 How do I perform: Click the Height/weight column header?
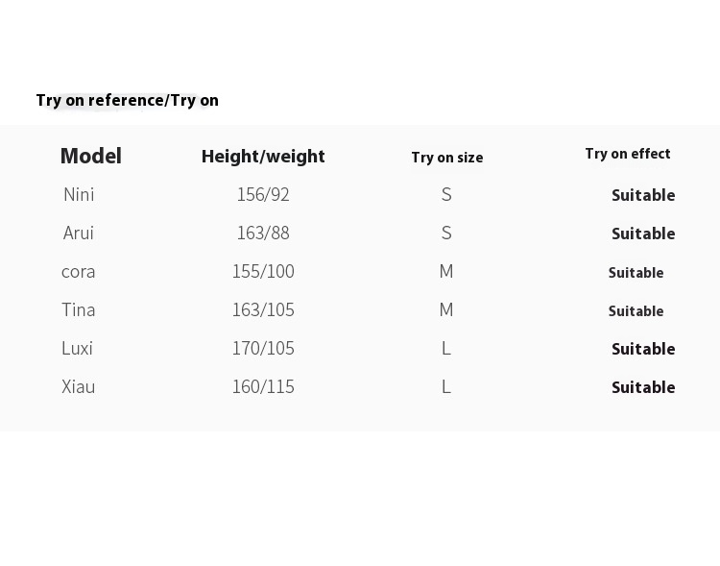263,157
